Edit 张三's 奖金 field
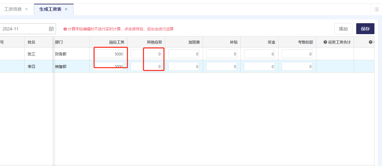The height and width of the screenshot is (166, 382). (259, 54)
